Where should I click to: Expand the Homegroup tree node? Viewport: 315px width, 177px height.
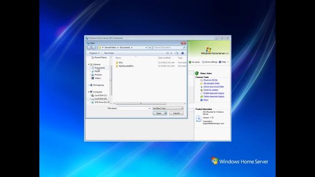89,85
